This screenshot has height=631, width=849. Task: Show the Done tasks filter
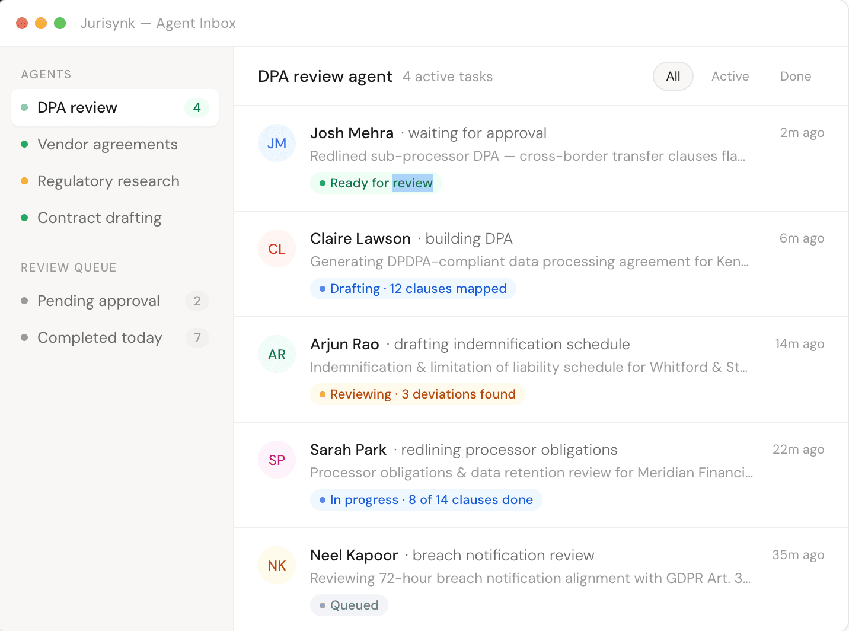click(x=795, y=77)
